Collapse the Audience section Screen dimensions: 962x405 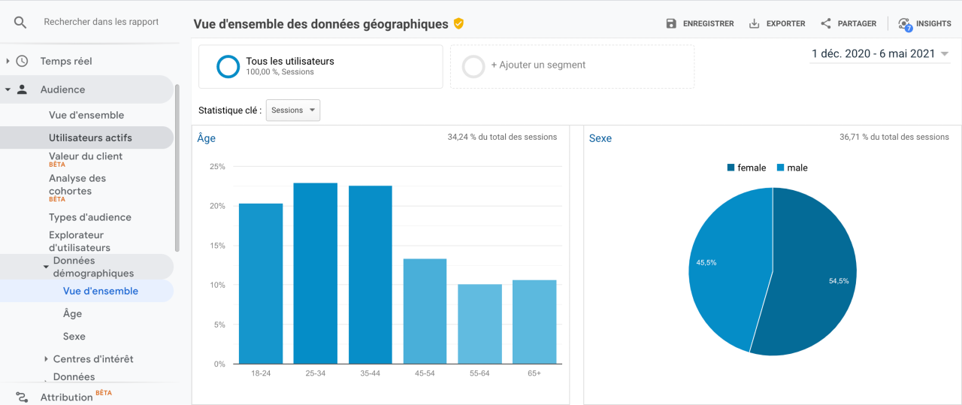[8, 89]
